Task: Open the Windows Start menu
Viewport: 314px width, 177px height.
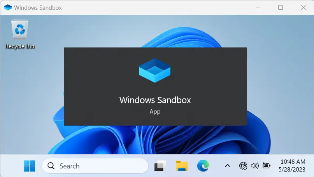Action: pos(29,166)
